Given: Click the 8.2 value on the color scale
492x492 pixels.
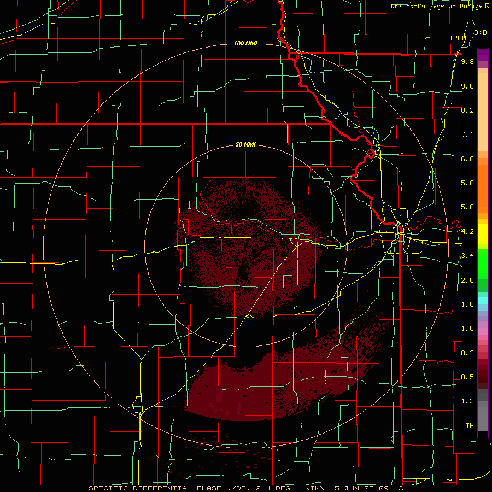Looking at the screenshot, I should [x=467, y=110].
